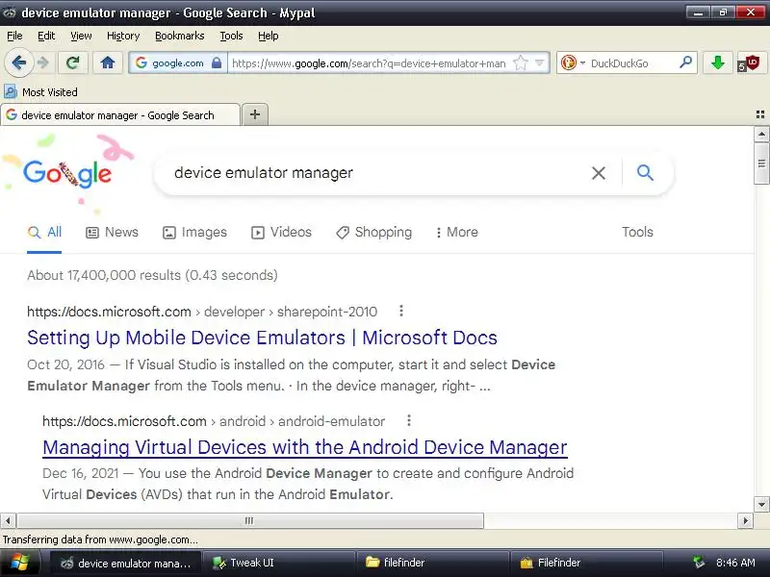Clear the Google search box with X
Viewport: 770px width, 577px height.
(598, 173)
